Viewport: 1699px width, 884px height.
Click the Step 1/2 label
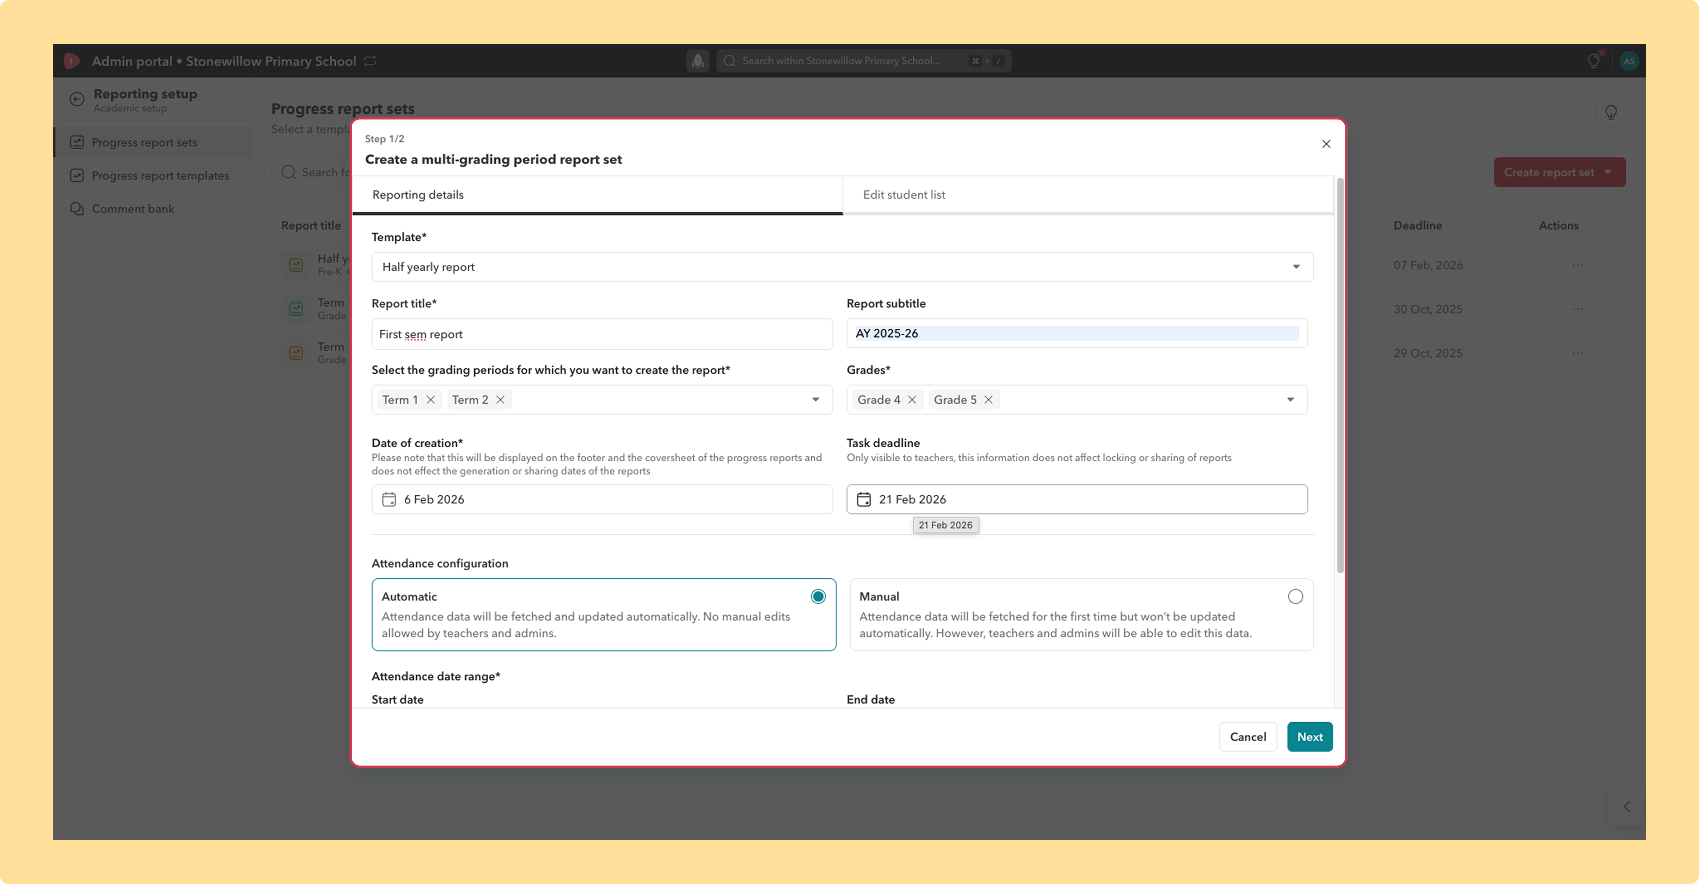click(x=385, y=139)
